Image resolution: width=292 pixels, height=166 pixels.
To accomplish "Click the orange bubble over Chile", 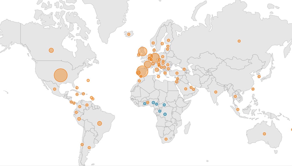I will tap(82, 144).
